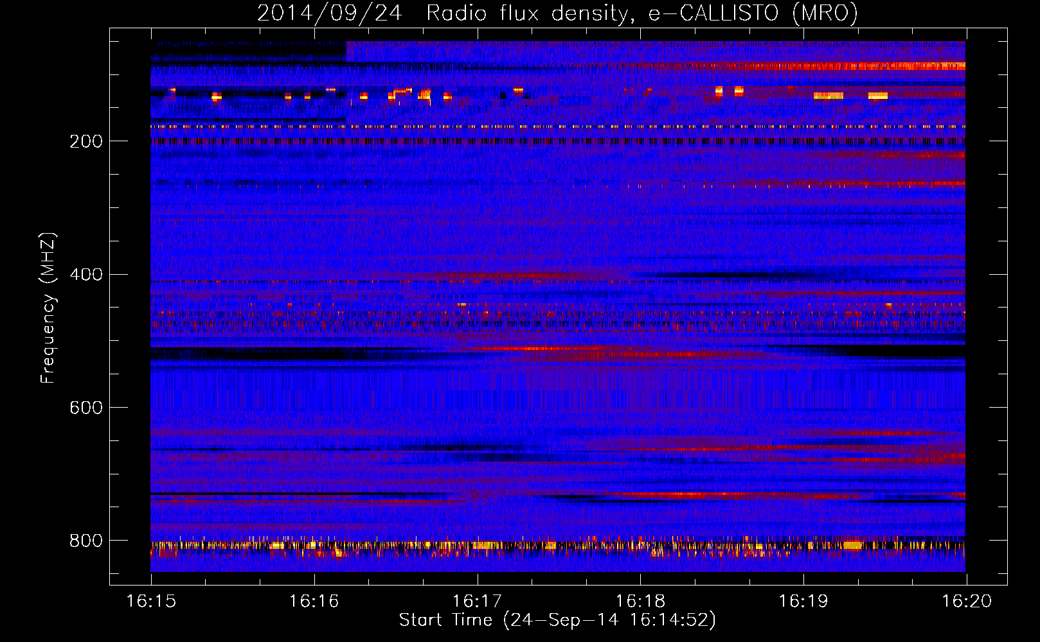Click the 16:18 time tick label

click(x=640, y=602)
